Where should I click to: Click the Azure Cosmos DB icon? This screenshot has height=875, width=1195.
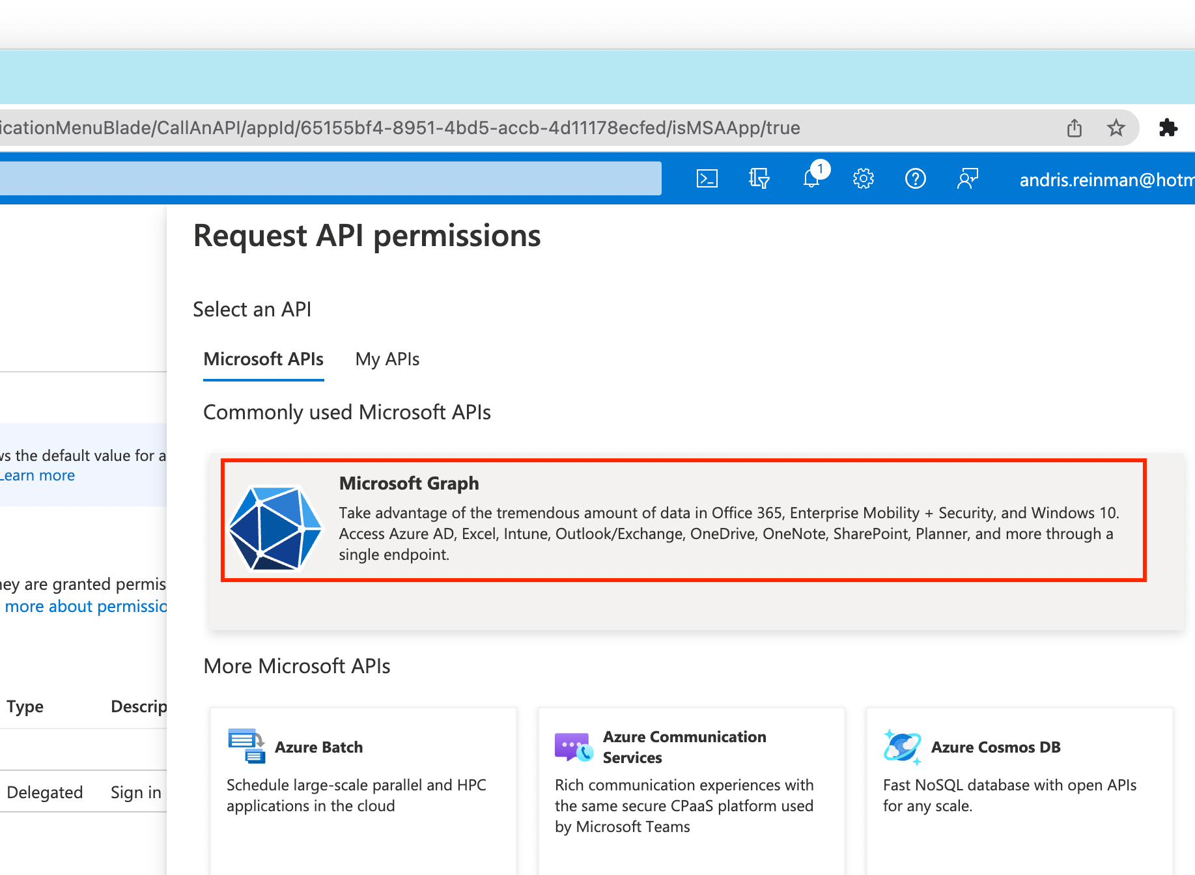pyautogui.click(x=903, y=747)
